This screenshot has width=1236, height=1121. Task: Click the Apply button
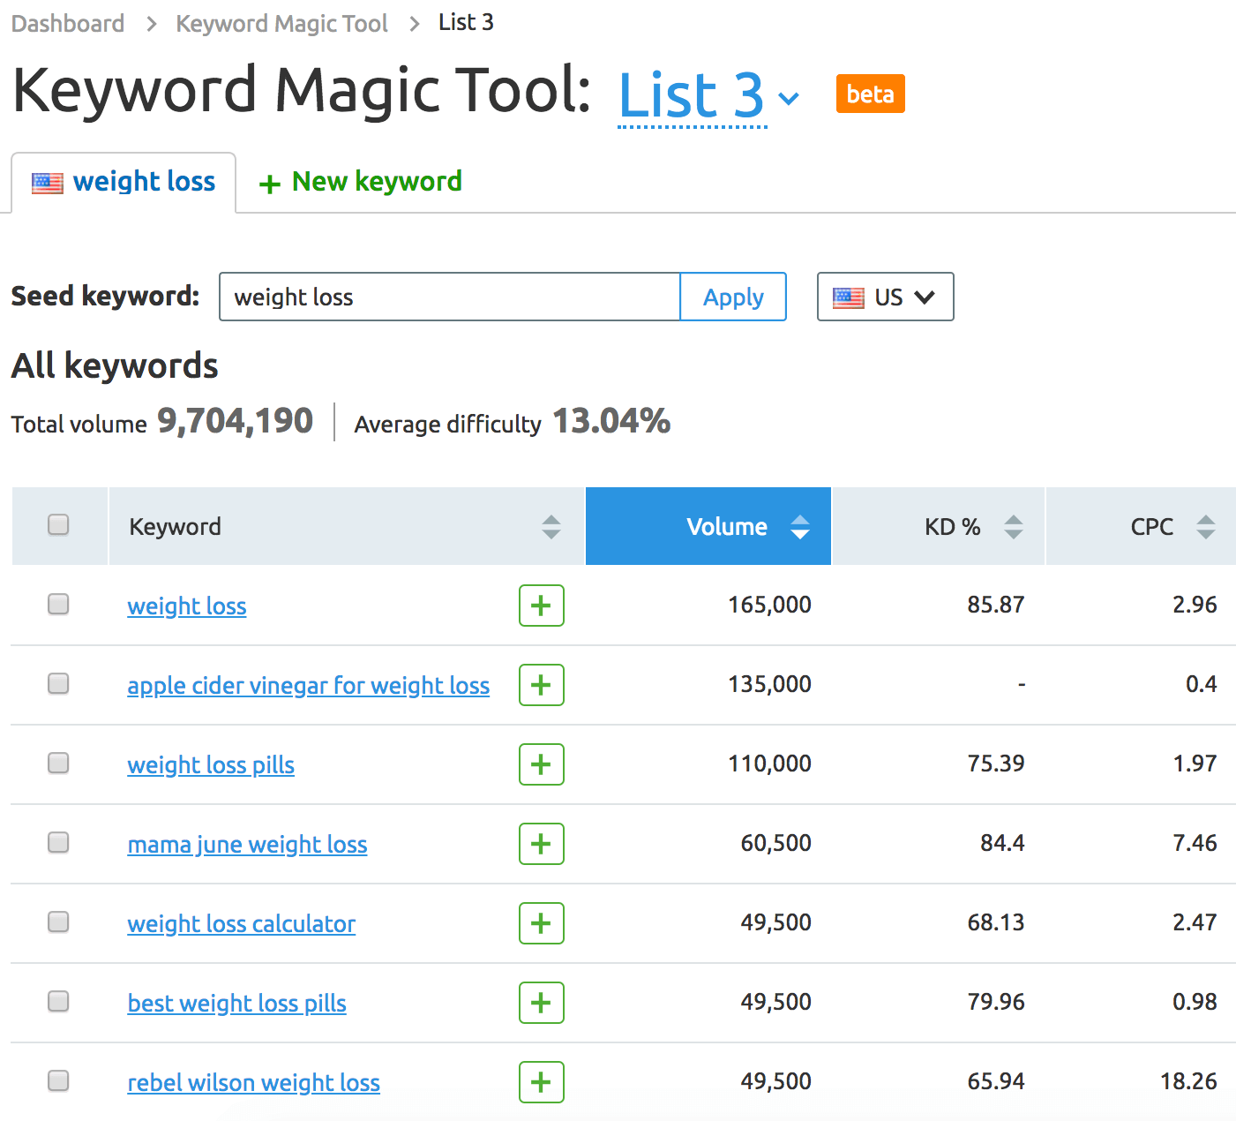(733, 297)
